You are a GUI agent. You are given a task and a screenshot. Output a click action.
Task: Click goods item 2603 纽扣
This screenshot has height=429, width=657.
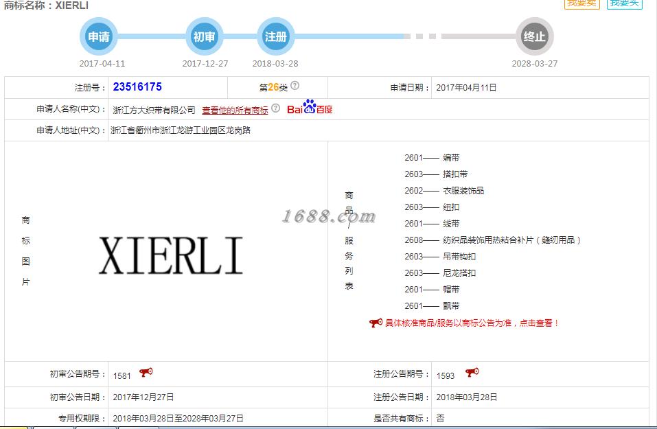tap(432, 207)
